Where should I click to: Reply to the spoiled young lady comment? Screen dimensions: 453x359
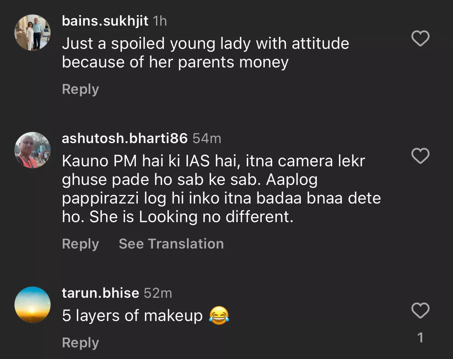tap(81, 89)
